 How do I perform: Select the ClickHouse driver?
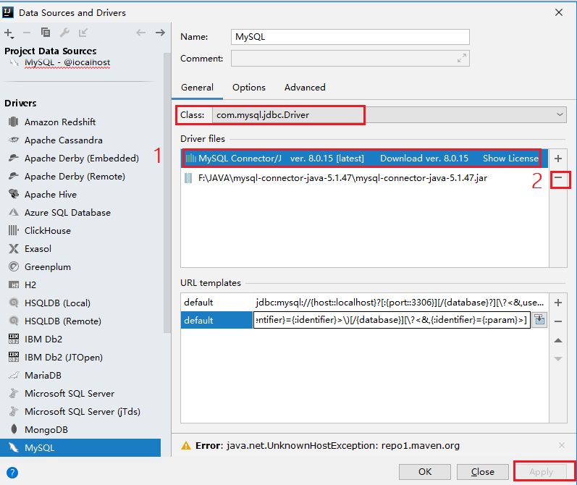point(48,231)
